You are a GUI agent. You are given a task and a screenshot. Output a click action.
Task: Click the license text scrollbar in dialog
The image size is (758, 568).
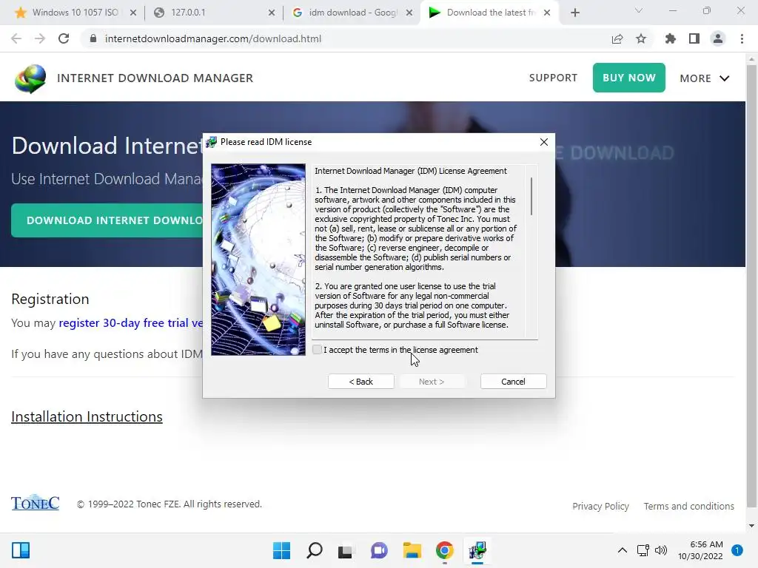(x=531, y=197)
